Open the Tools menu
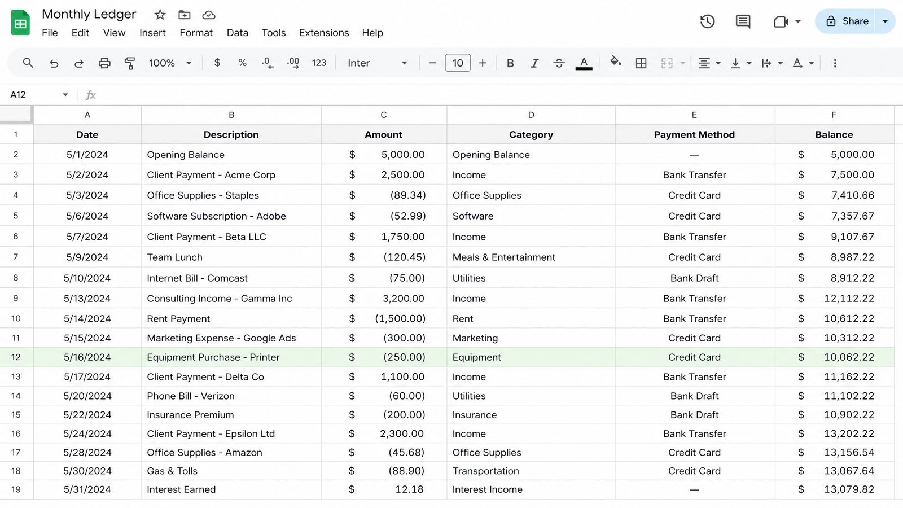 (274, 33)
